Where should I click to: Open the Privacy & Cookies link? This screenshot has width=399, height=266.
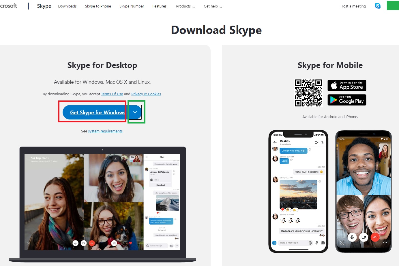(146, 94)
